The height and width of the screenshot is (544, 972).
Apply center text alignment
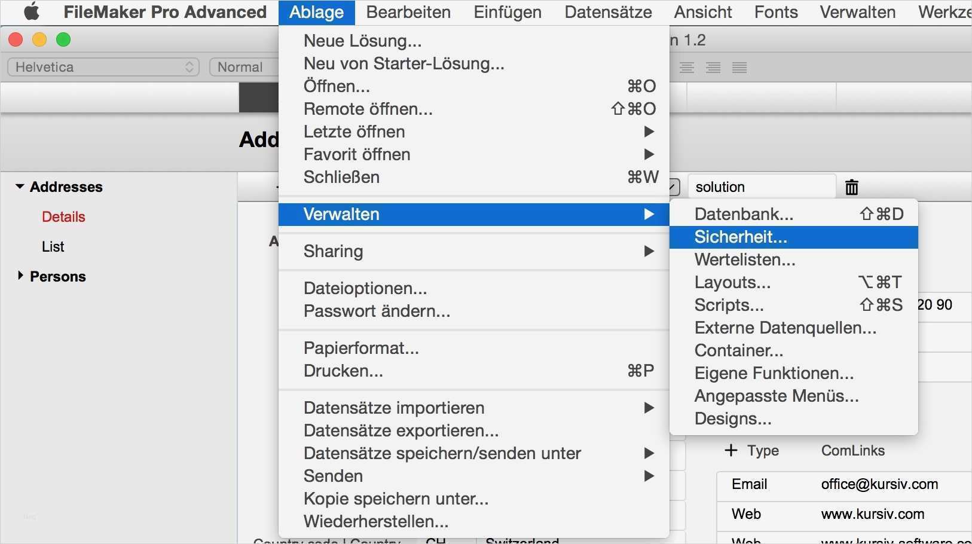[x=687, y=68]
